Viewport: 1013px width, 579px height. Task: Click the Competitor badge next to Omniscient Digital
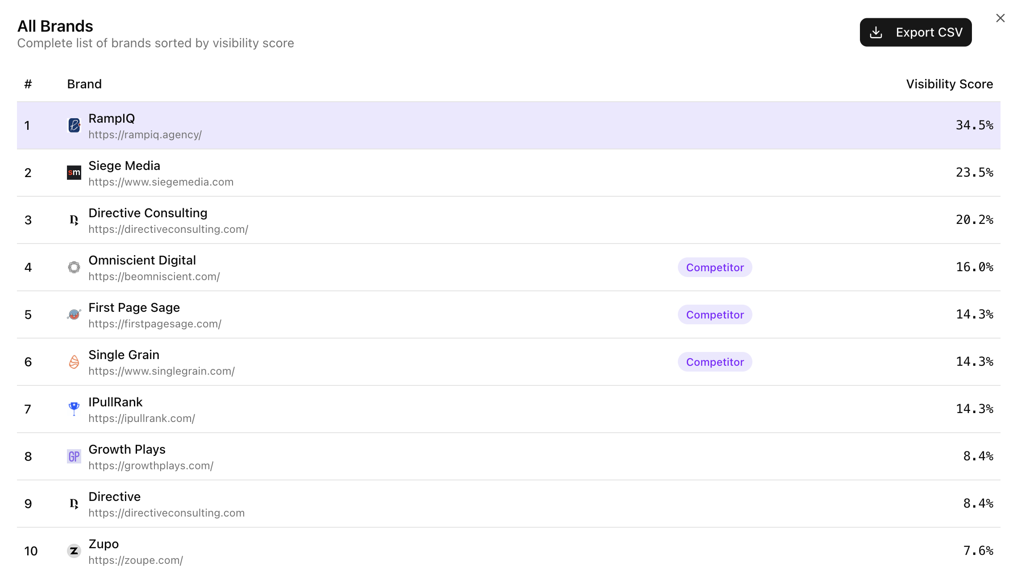tap(714, 267)
